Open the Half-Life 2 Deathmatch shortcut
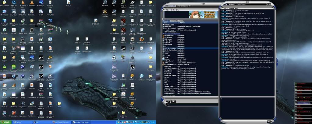 132,96
